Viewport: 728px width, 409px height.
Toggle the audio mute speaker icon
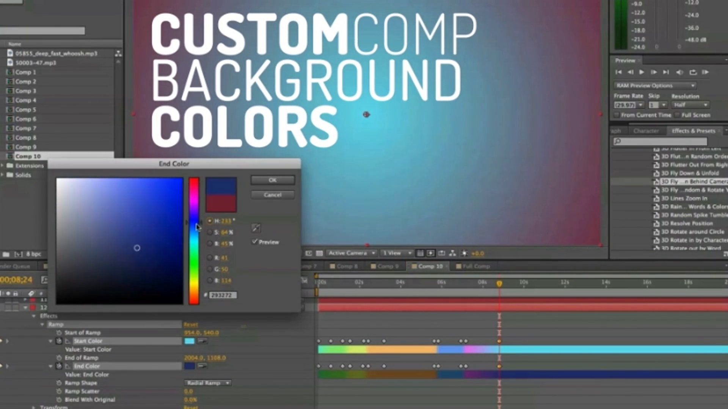pos(679,72)
